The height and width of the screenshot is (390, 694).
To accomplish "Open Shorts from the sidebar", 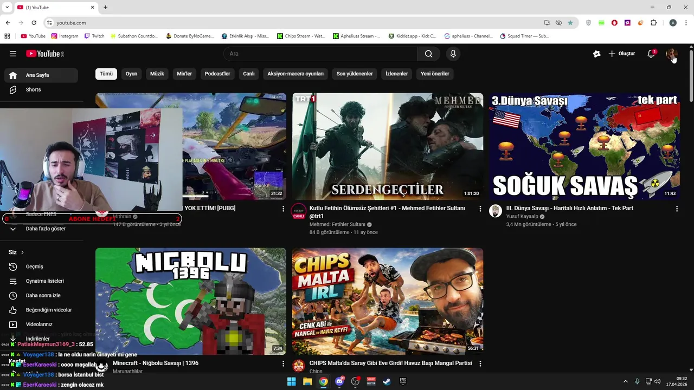I will pos(41,89).
